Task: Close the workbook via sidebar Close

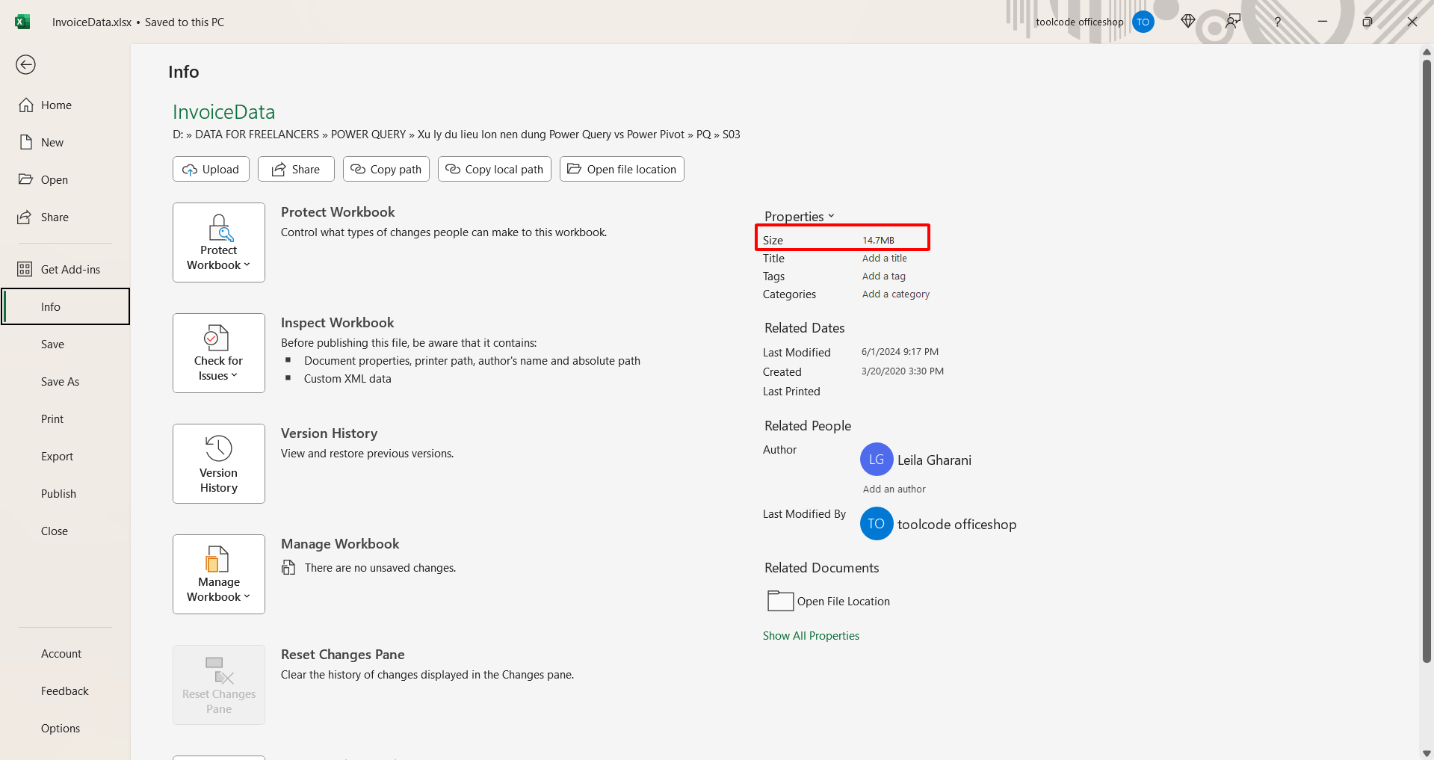Action: coord(65,531)
